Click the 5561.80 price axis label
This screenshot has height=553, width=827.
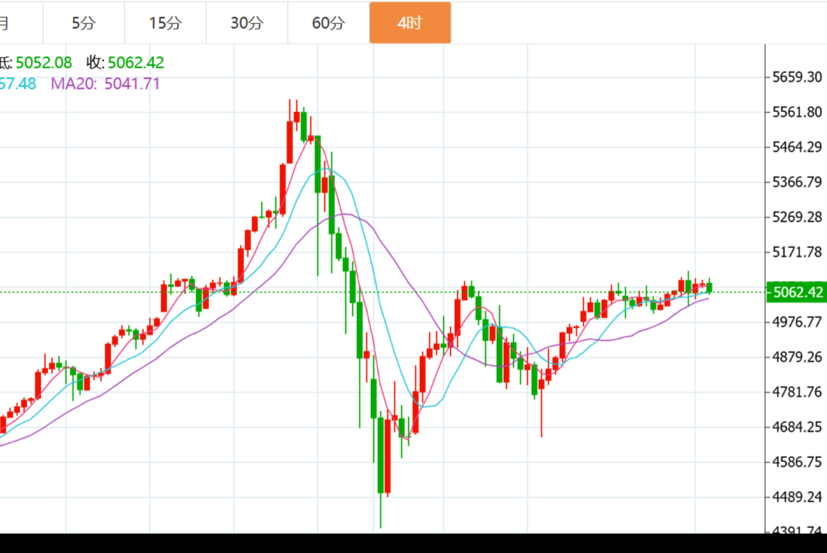pyautogui.click(x=797, y=112)
